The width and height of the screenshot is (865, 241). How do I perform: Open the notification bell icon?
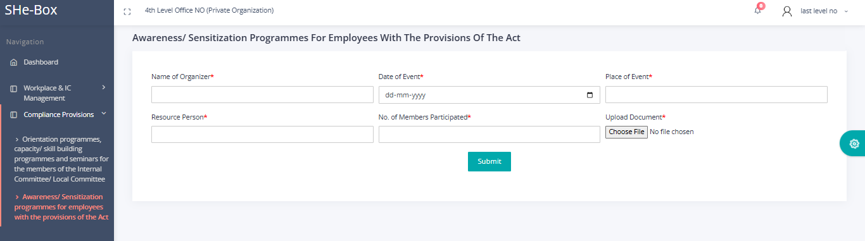tap(758, 10)
